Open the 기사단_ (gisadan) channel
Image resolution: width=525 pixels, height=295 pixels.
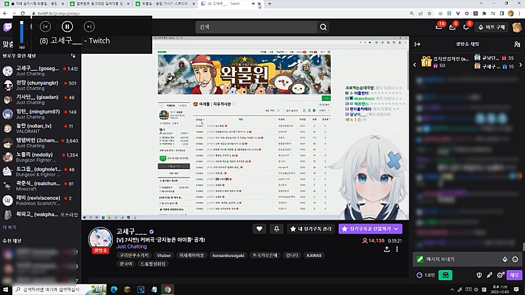tap(40, 100)
